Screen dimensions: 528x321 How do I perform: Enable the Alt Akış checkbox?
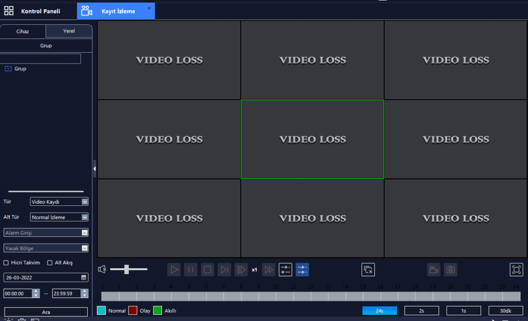(50, 263)
